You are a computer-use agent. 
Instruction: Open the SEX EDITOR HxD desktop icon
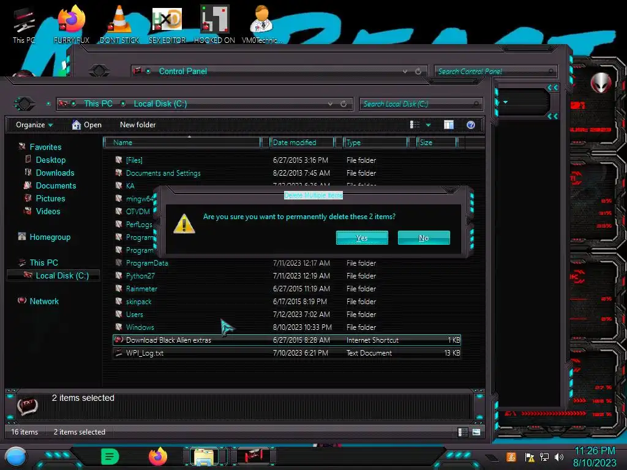tap(167, 24)
